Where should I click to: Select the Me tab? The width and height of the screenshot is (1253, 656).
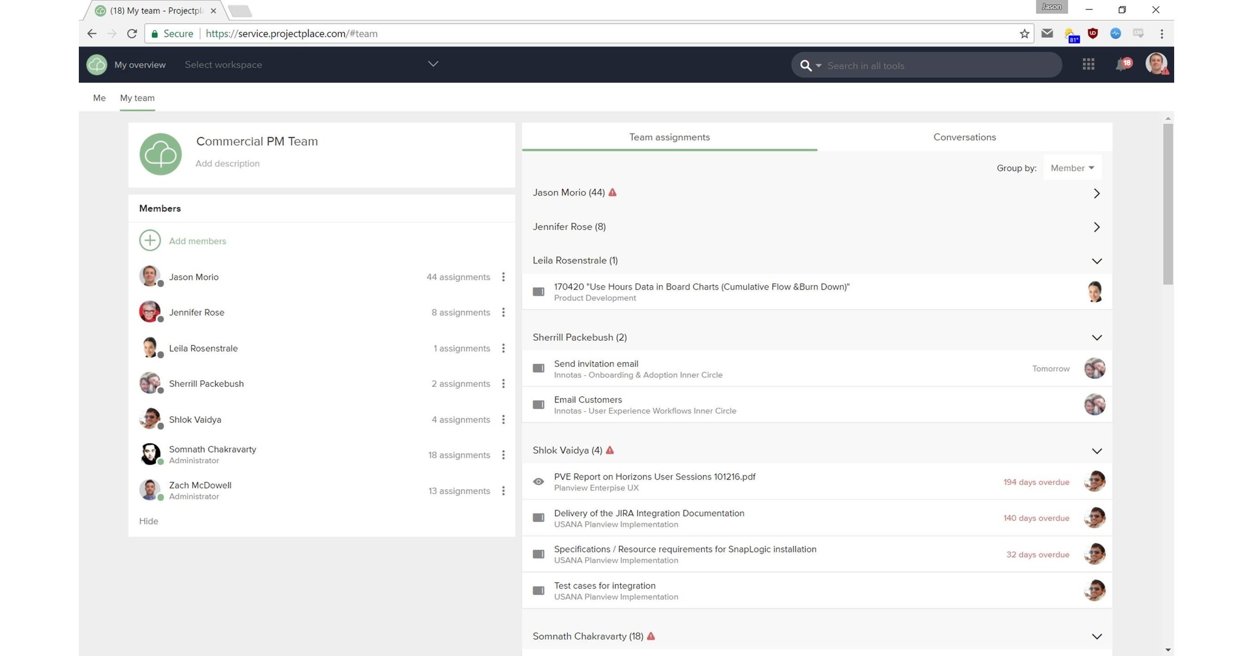pos(99,98)
